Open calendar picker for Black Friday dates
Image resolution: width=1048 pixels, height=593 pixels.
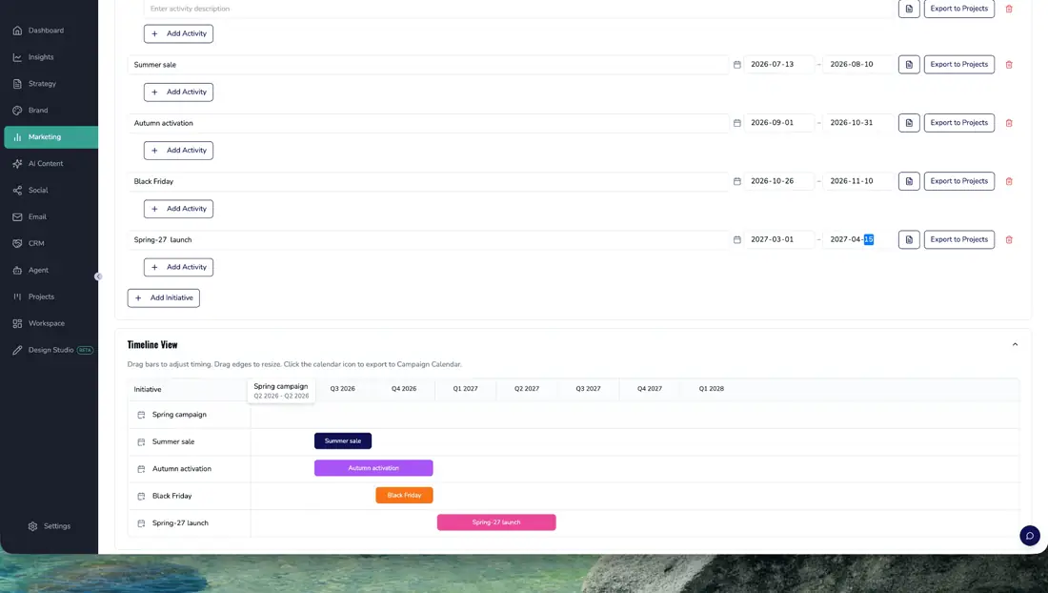pyautogui.click(x=737, y=181)
